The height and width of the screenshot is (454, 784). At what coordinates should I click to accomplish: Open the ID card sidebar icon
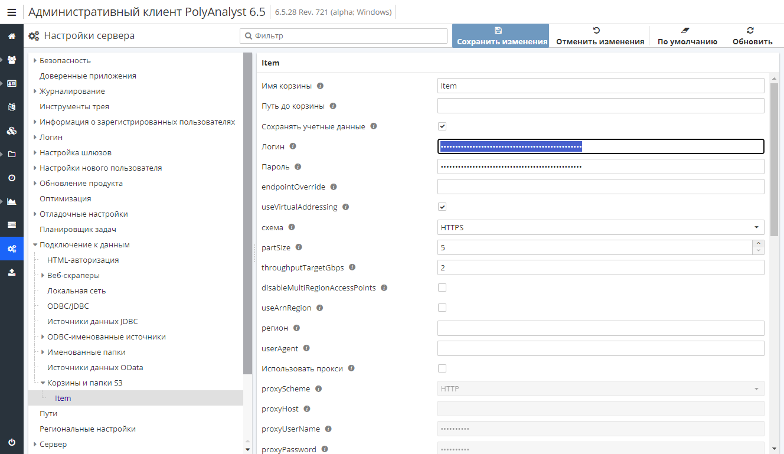coord(12,83)
